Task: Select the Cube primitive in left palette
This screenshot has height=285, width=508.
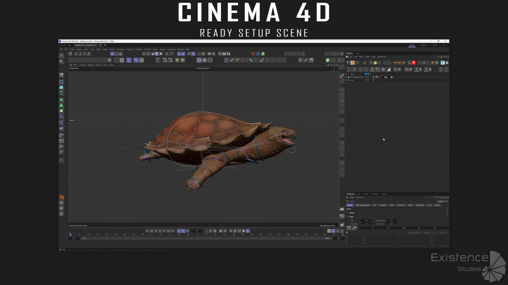Action: click(x=61, y=87)
